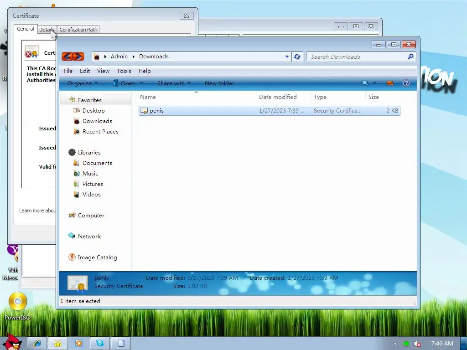The width and height of the screenshot is (467, 350).
Task: Open the view options dropdown arrow
Action: tap(374, 83)
